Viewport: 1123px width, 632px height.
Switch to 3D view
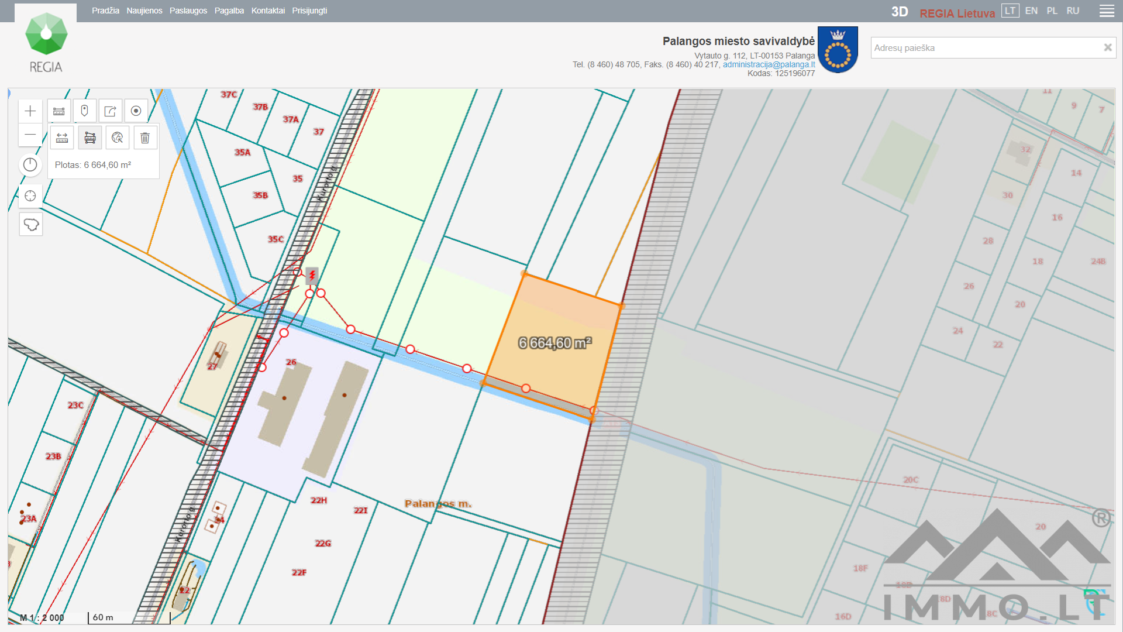click(900, 12)
